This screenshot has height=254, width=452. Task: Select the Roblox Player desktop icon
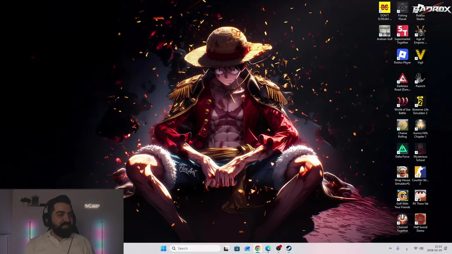coord(402,57)
